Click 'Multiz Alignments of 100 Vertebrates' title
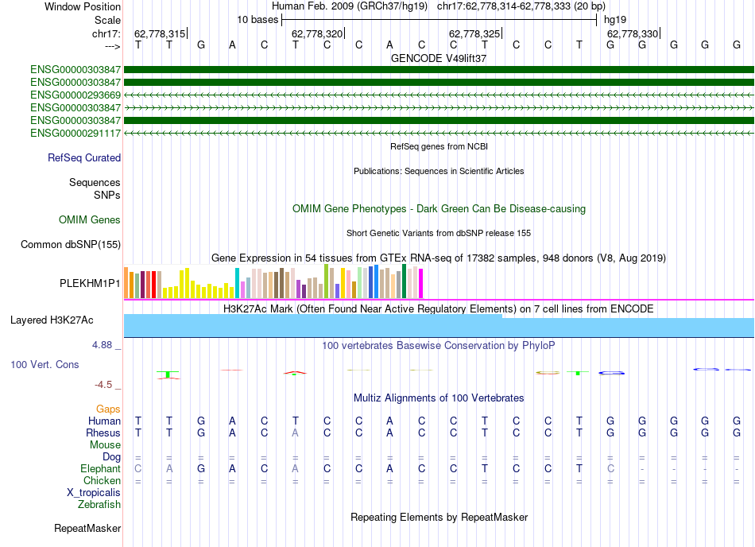 tap(439, 398)
